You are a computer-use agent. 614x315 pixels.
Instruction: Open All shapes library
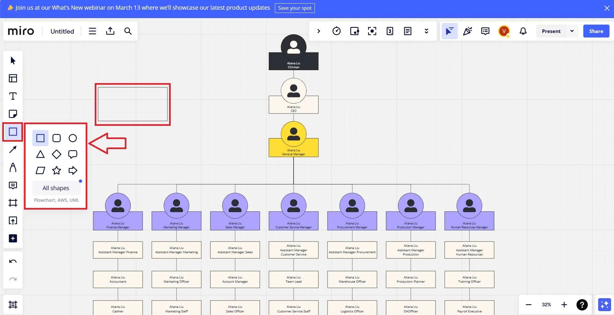[56, 188]
